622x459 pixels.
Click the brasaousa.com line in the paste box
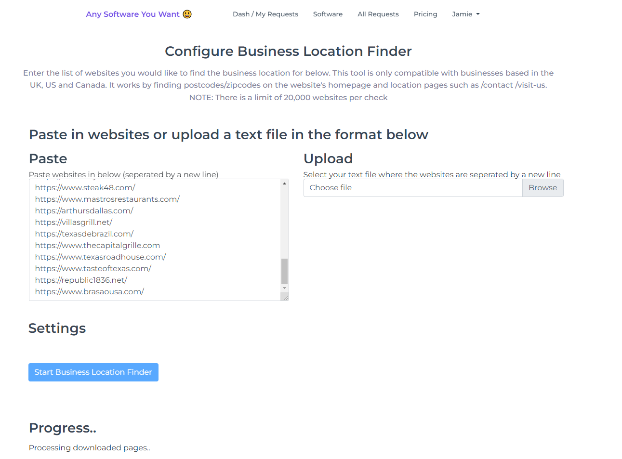coord(90,291)
